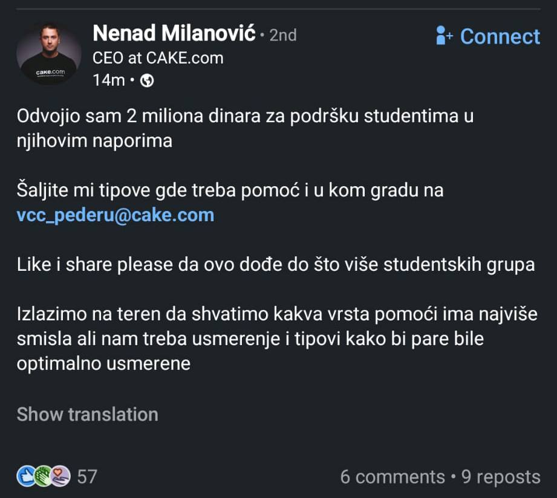Click the author name Nenad Milanović
Viewport: 557px width, 498px height.
pos(174,34)
